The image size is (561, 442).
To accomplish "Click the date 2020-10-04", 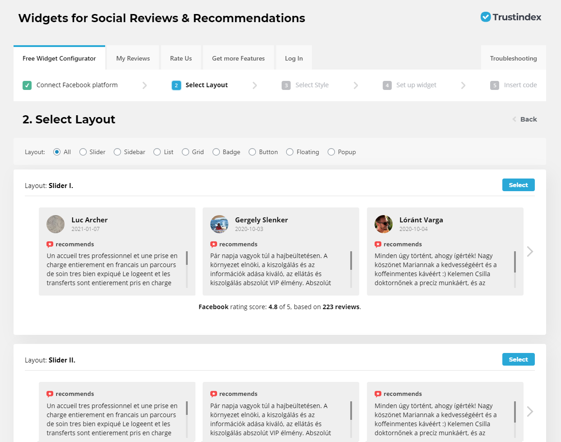I will (413, 229).
